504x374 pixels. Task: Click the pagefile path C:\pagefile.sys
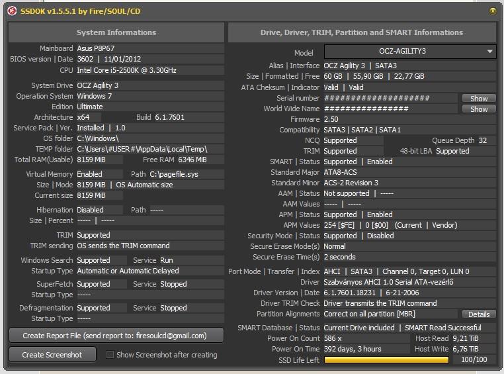[x=174, y=174]
